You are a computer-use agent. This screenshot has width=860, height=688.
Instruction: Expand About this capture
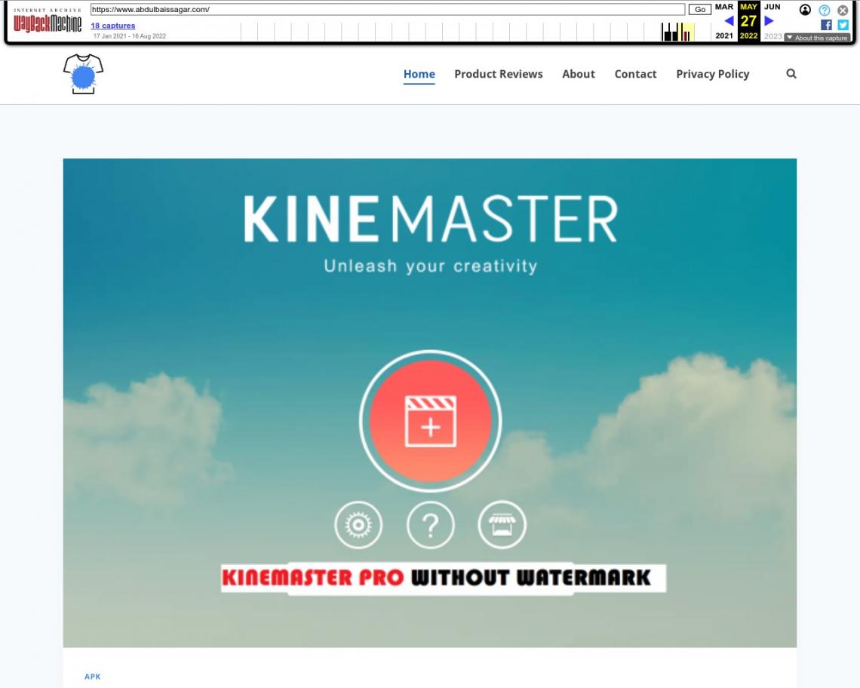[x=817, y=38]
